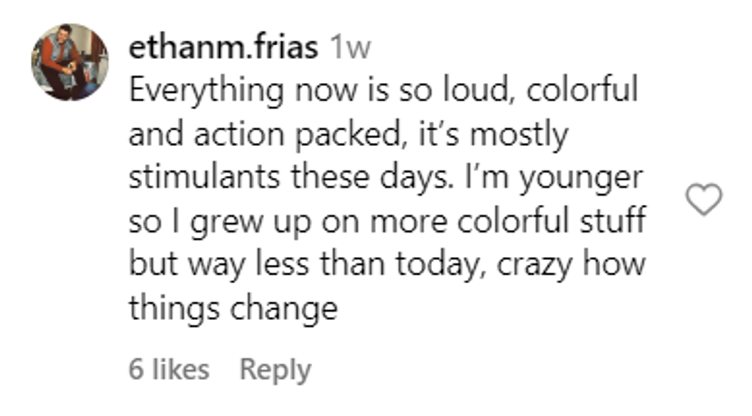Click the word "mostly" in the comment

(x=518, y=136)
